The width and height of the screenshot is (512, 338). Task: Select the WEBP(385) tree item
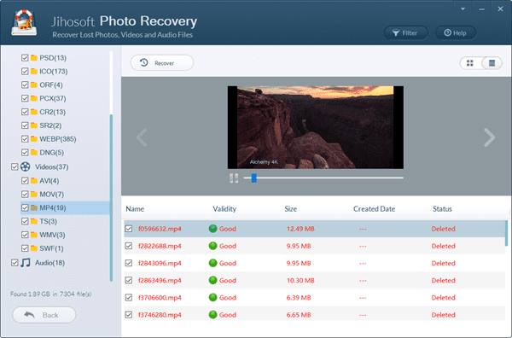[x=58, y=139]
